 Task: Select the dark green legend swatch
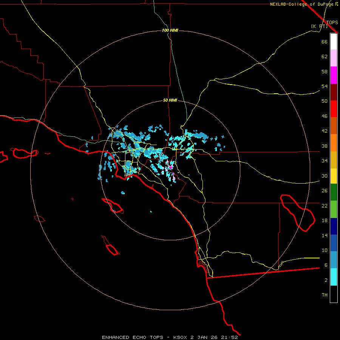coord(334,192)
